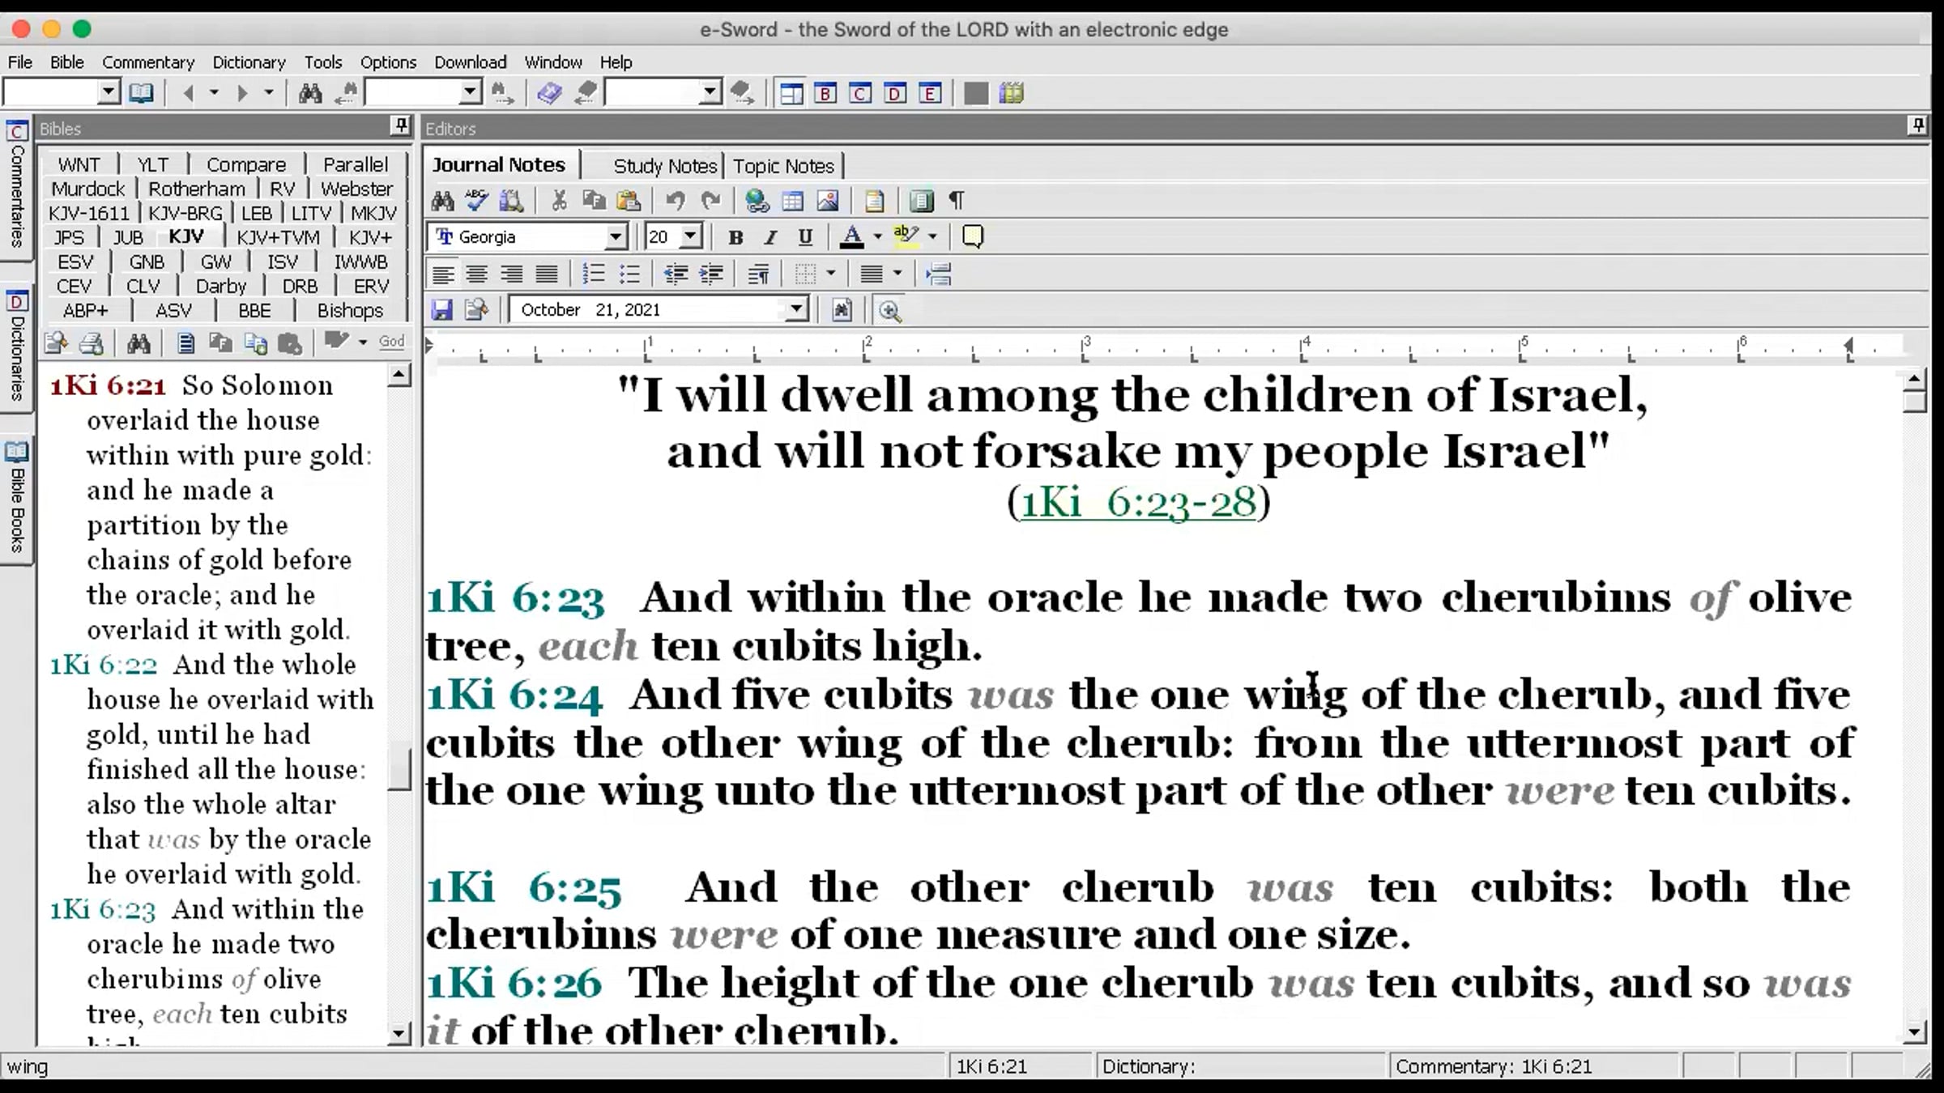Save the journal notes with the floppy disk icon
The image size is (1944, 1093).
[x=441, y=310]
